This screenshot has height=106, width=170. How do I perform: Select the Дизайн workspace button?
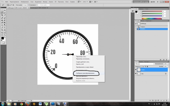click(153, 2)
